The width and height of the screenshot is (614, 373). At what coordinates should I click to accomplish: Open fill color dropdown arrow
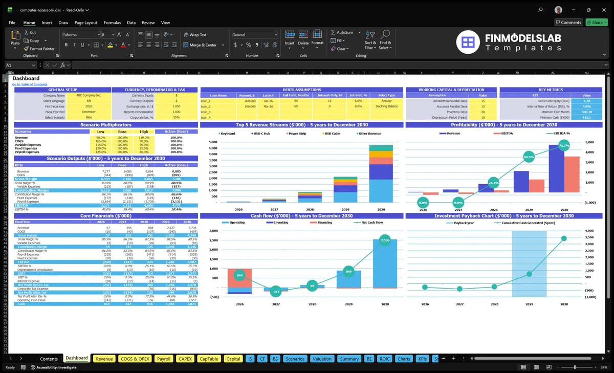(x=115, y=45)
